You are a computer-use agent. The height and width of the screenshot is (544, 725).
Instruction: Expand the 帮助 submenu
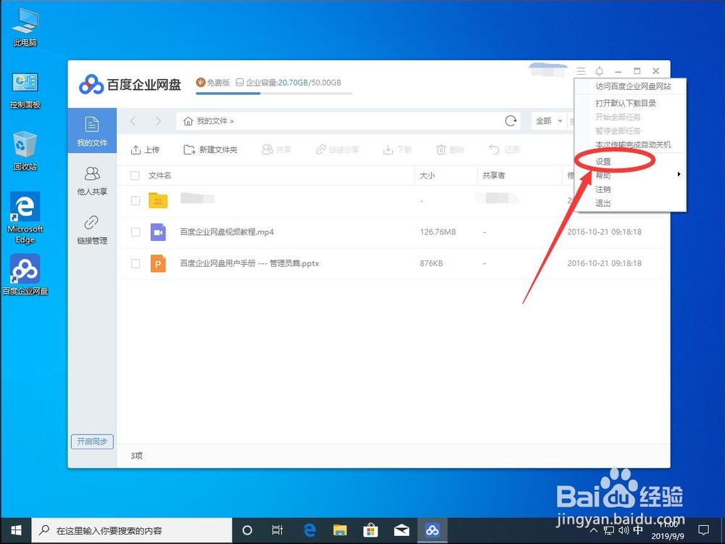tap(604, 176)
